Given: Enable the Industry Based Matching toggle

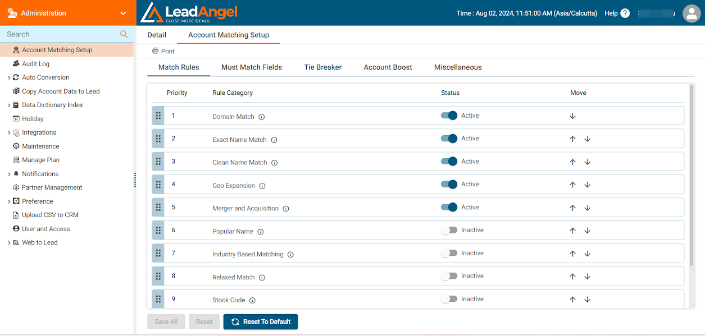Looking at the screenshot, I should coord(449,253).
